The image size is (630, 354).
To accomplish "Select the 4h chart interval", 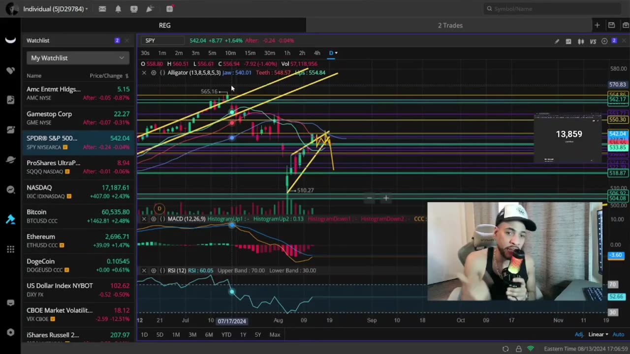I will [317, 53].
